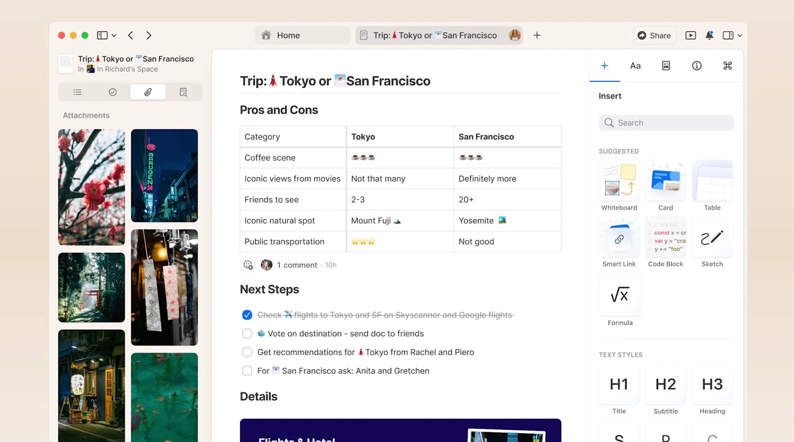This screenshot has height=442, width=794.
Task: Open the hanging paper strips attachment
Action: 165,288
